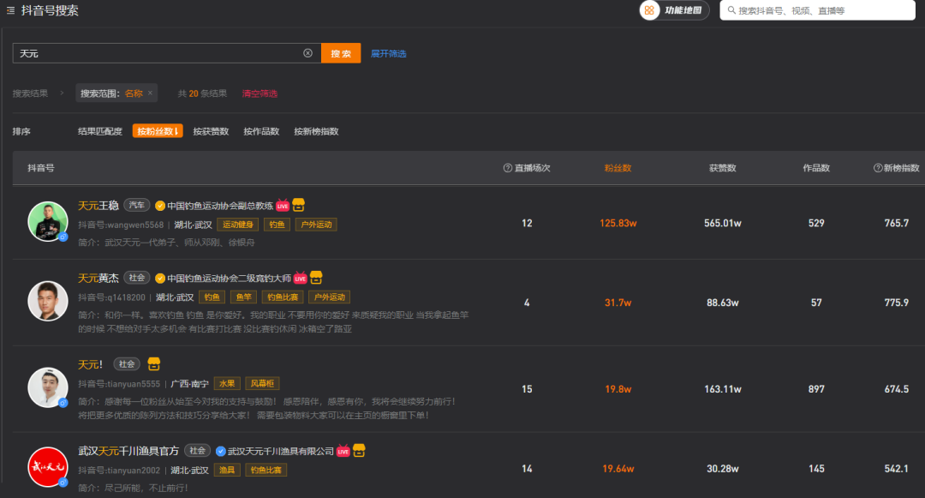Click the LIVE icon on 天元黄杰 row

(x=301, y=278)
